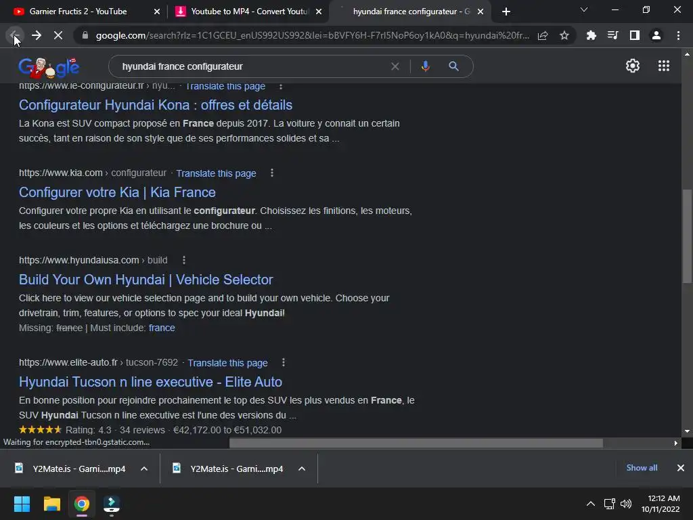Translate the le-configurateur.fr result page
693x520 pixels.
[x=225, y=87]
